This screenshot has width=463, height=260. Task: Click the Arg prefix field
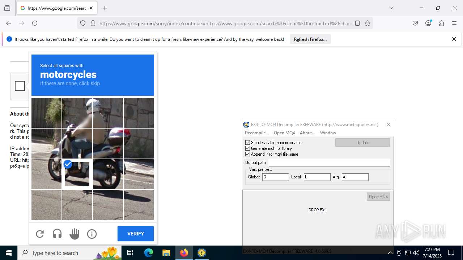[355, 177]
